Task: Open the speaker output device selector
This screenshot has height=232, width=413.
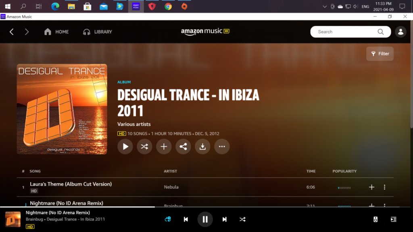Action: [x=375, y=219]
